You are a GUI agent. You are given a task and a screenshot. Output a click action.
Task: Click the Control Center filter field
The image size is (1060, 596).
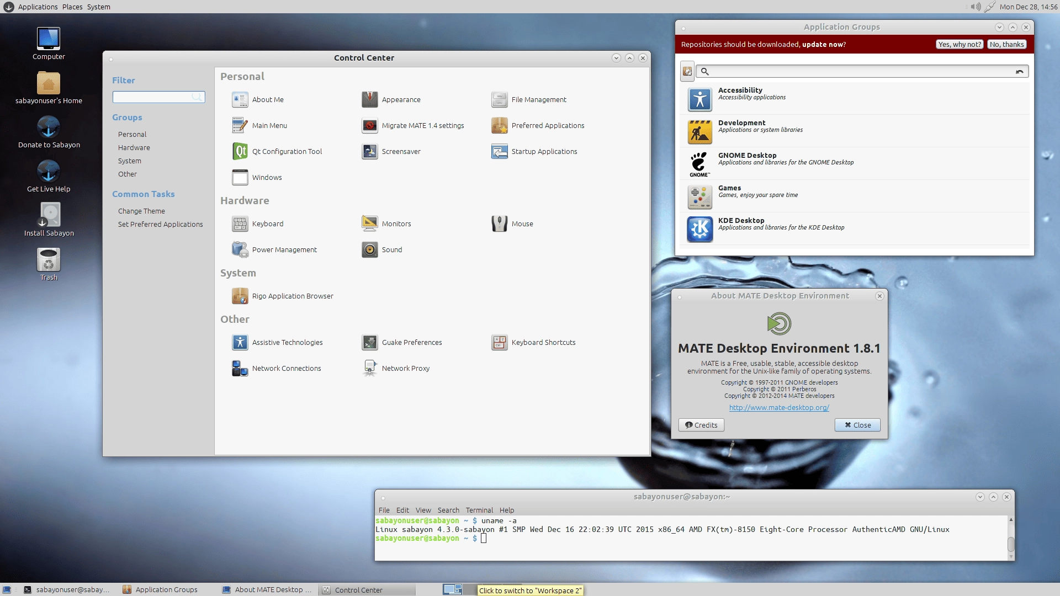[158, 97]
